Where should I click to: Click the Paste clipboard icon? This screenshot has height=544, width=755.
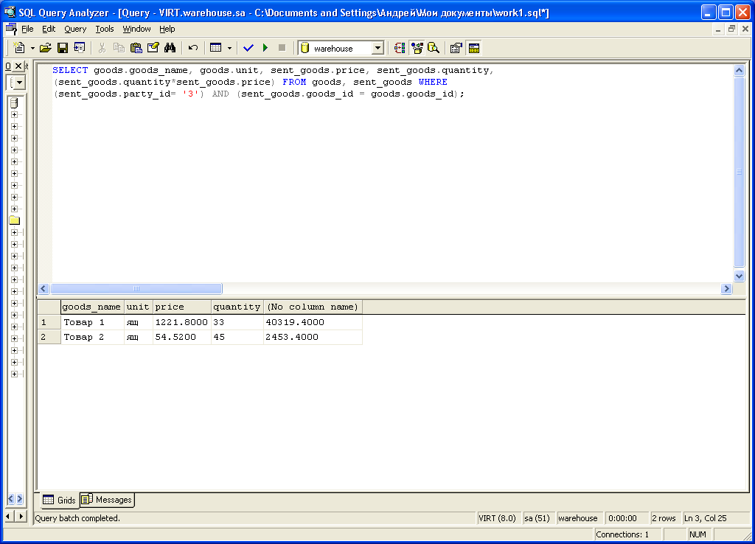tap(136, 48)
